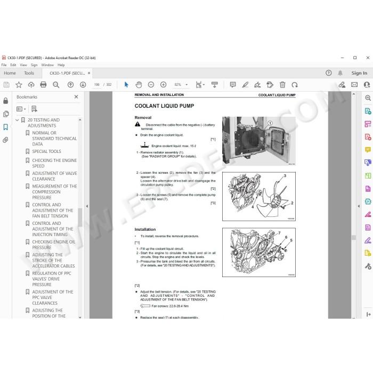Switch to the Tools tab

pos(29,73)
